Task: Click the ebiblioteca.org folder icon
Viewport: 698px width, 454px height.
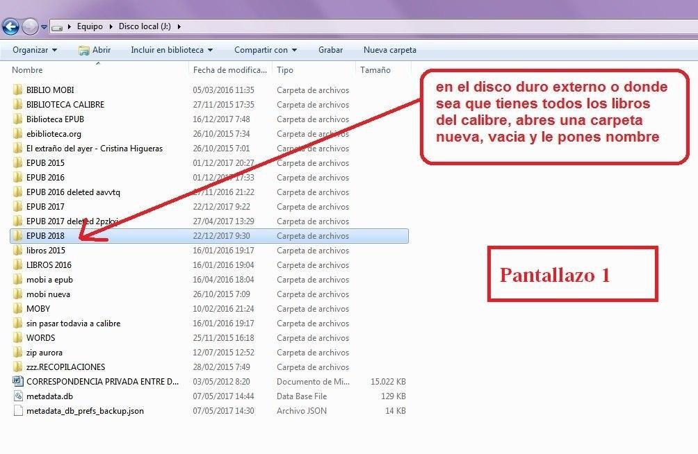Action: coord(18,133)
